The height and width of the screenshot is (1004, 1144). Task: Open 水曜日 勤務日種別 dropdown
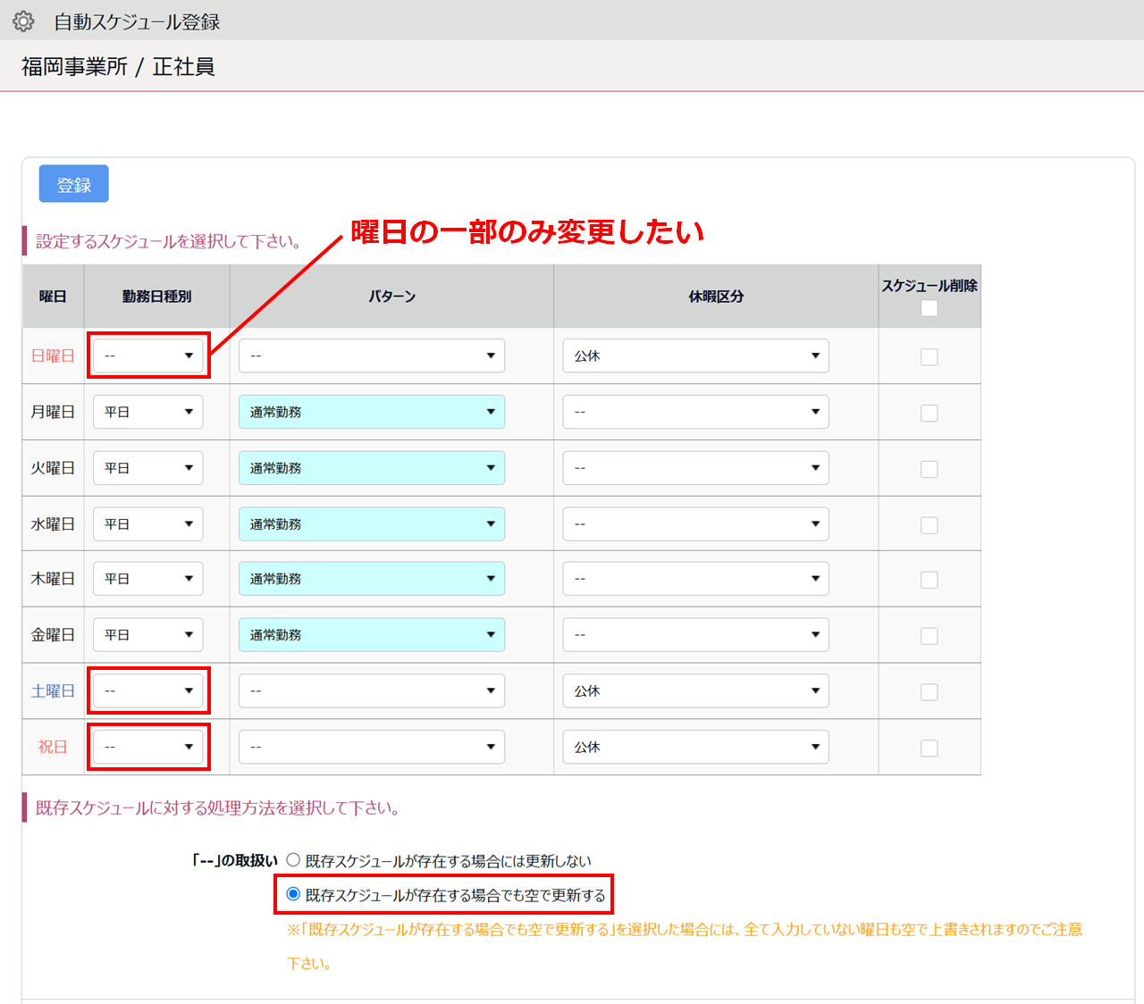pos(148,523)
